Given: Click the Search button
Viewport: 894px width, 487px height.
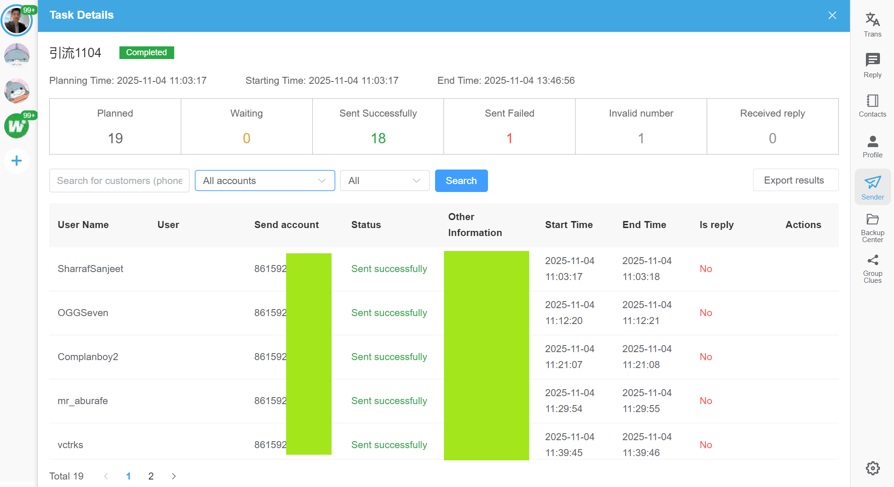Looking at the screenshot, I should pyautogui.click(x=461, y=180).
